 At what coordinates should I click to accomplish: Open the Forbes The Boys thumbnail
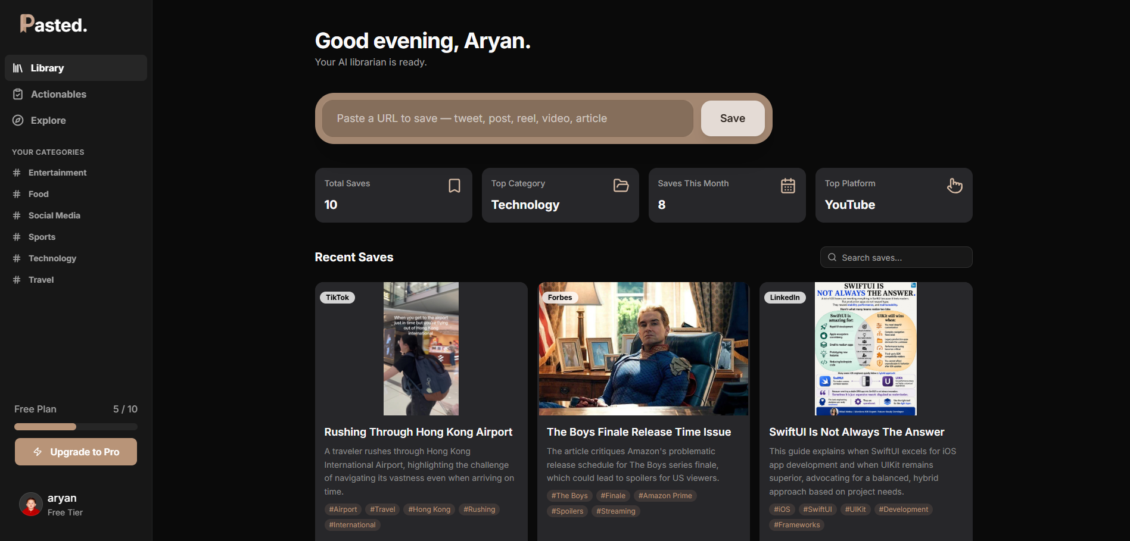[x=643, y=349]
